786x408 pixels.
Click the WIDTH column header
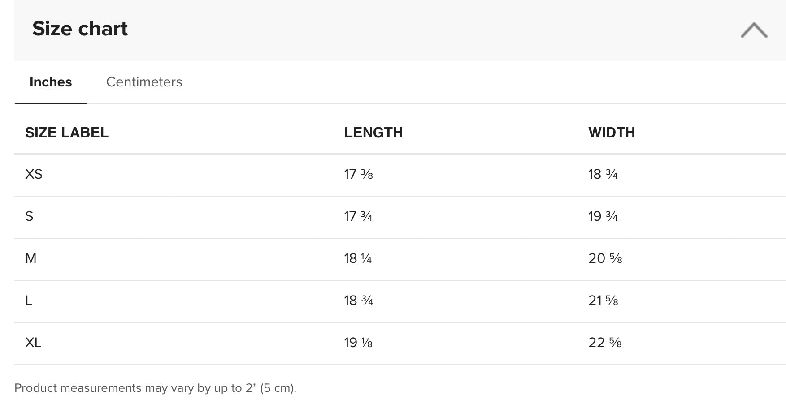(x=612, y=133)
